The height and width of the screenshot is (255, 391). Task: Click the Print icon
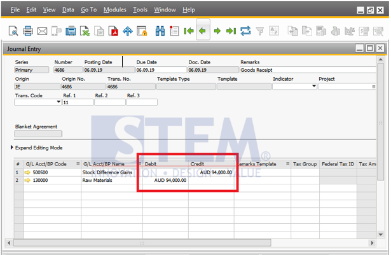pyautogui.click(x=28, y=31)
